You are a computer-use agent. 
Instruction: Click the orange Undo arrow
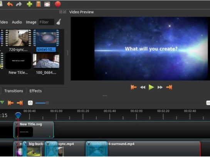(x=10, y=4)
